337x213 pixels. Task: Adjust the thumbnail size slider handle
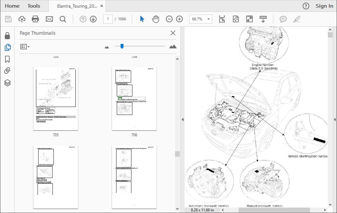point(122,46)
